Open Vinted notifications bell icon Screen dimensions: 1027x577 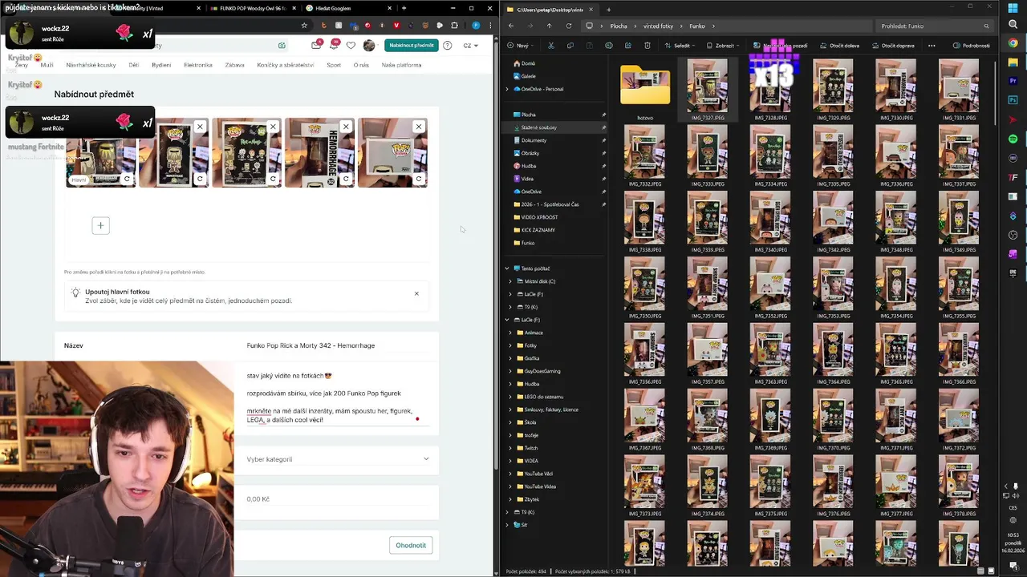coord(334,46)
